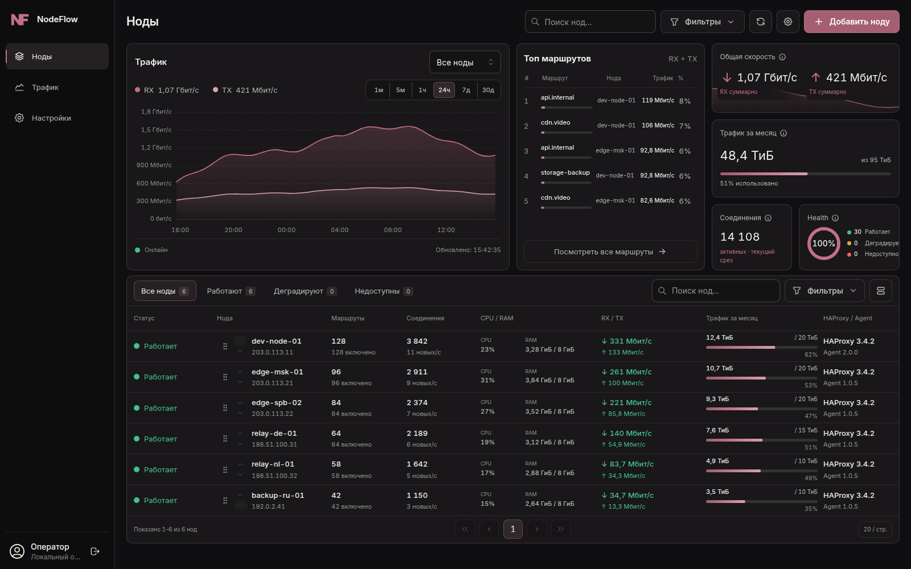Go to the first page arrow
The width and height of the screenshot is (911, 569).
click(x=465, y=529)
